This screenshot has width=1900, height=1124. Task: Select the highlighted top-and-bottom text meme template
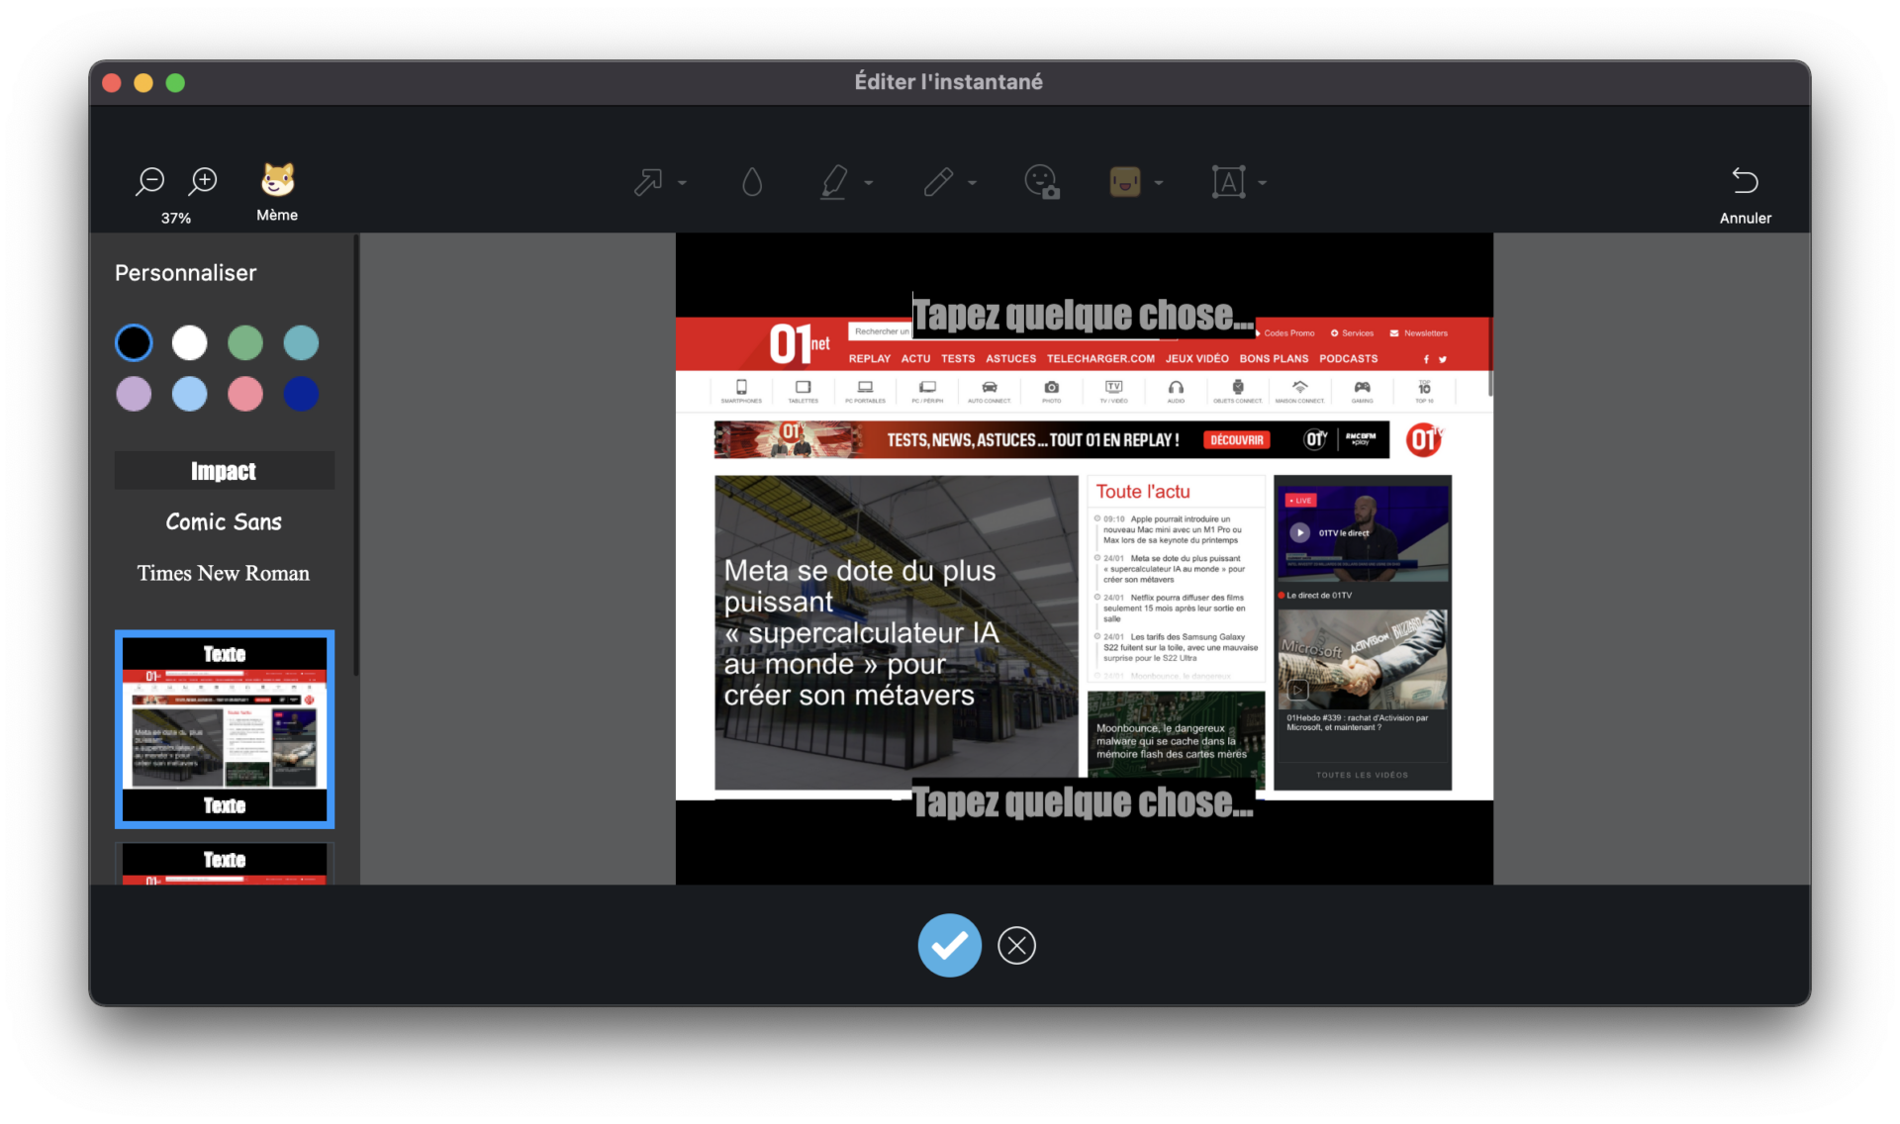point(225,729)
